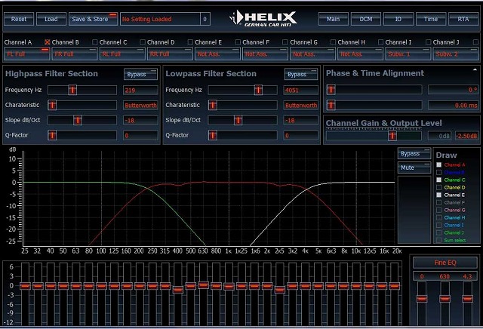The height and width of the screenshot is (329, 483).
Task: Uncheck Channel E in Draw list
Action: (439, 195)
